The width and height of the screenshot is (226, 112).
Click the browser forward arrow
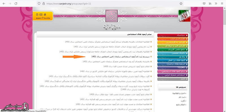pos(10,4)
